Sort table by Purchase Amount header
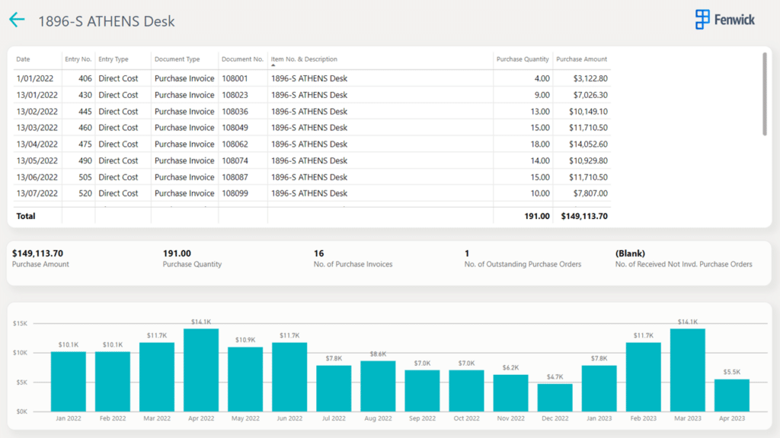The image size is (780, 438). [581, 59]
